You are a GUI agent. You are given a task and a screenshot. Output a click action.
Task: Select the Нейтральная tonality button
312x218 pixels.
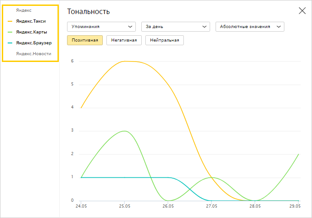[x=164, y=40]
